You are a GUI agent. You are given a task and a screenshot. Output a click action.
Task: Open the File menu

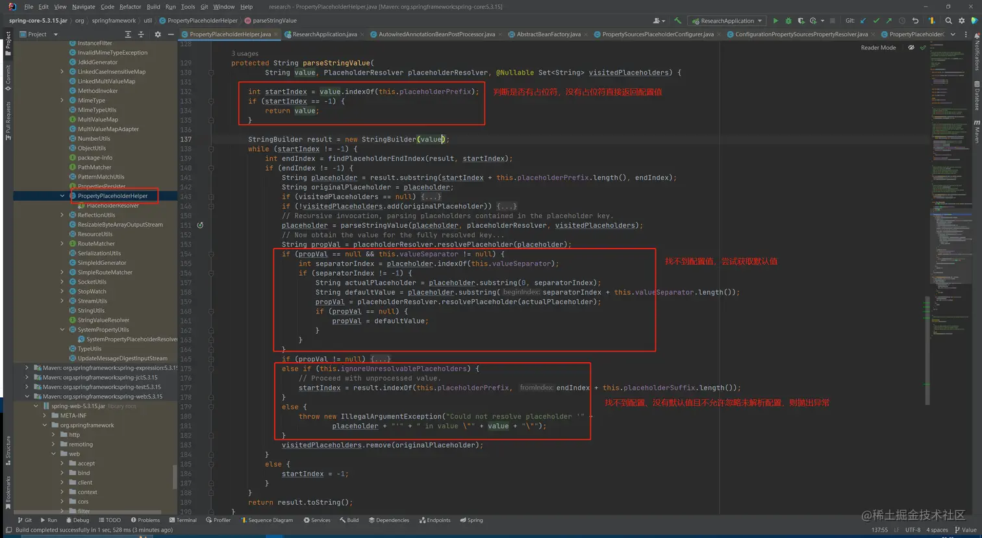29,6
